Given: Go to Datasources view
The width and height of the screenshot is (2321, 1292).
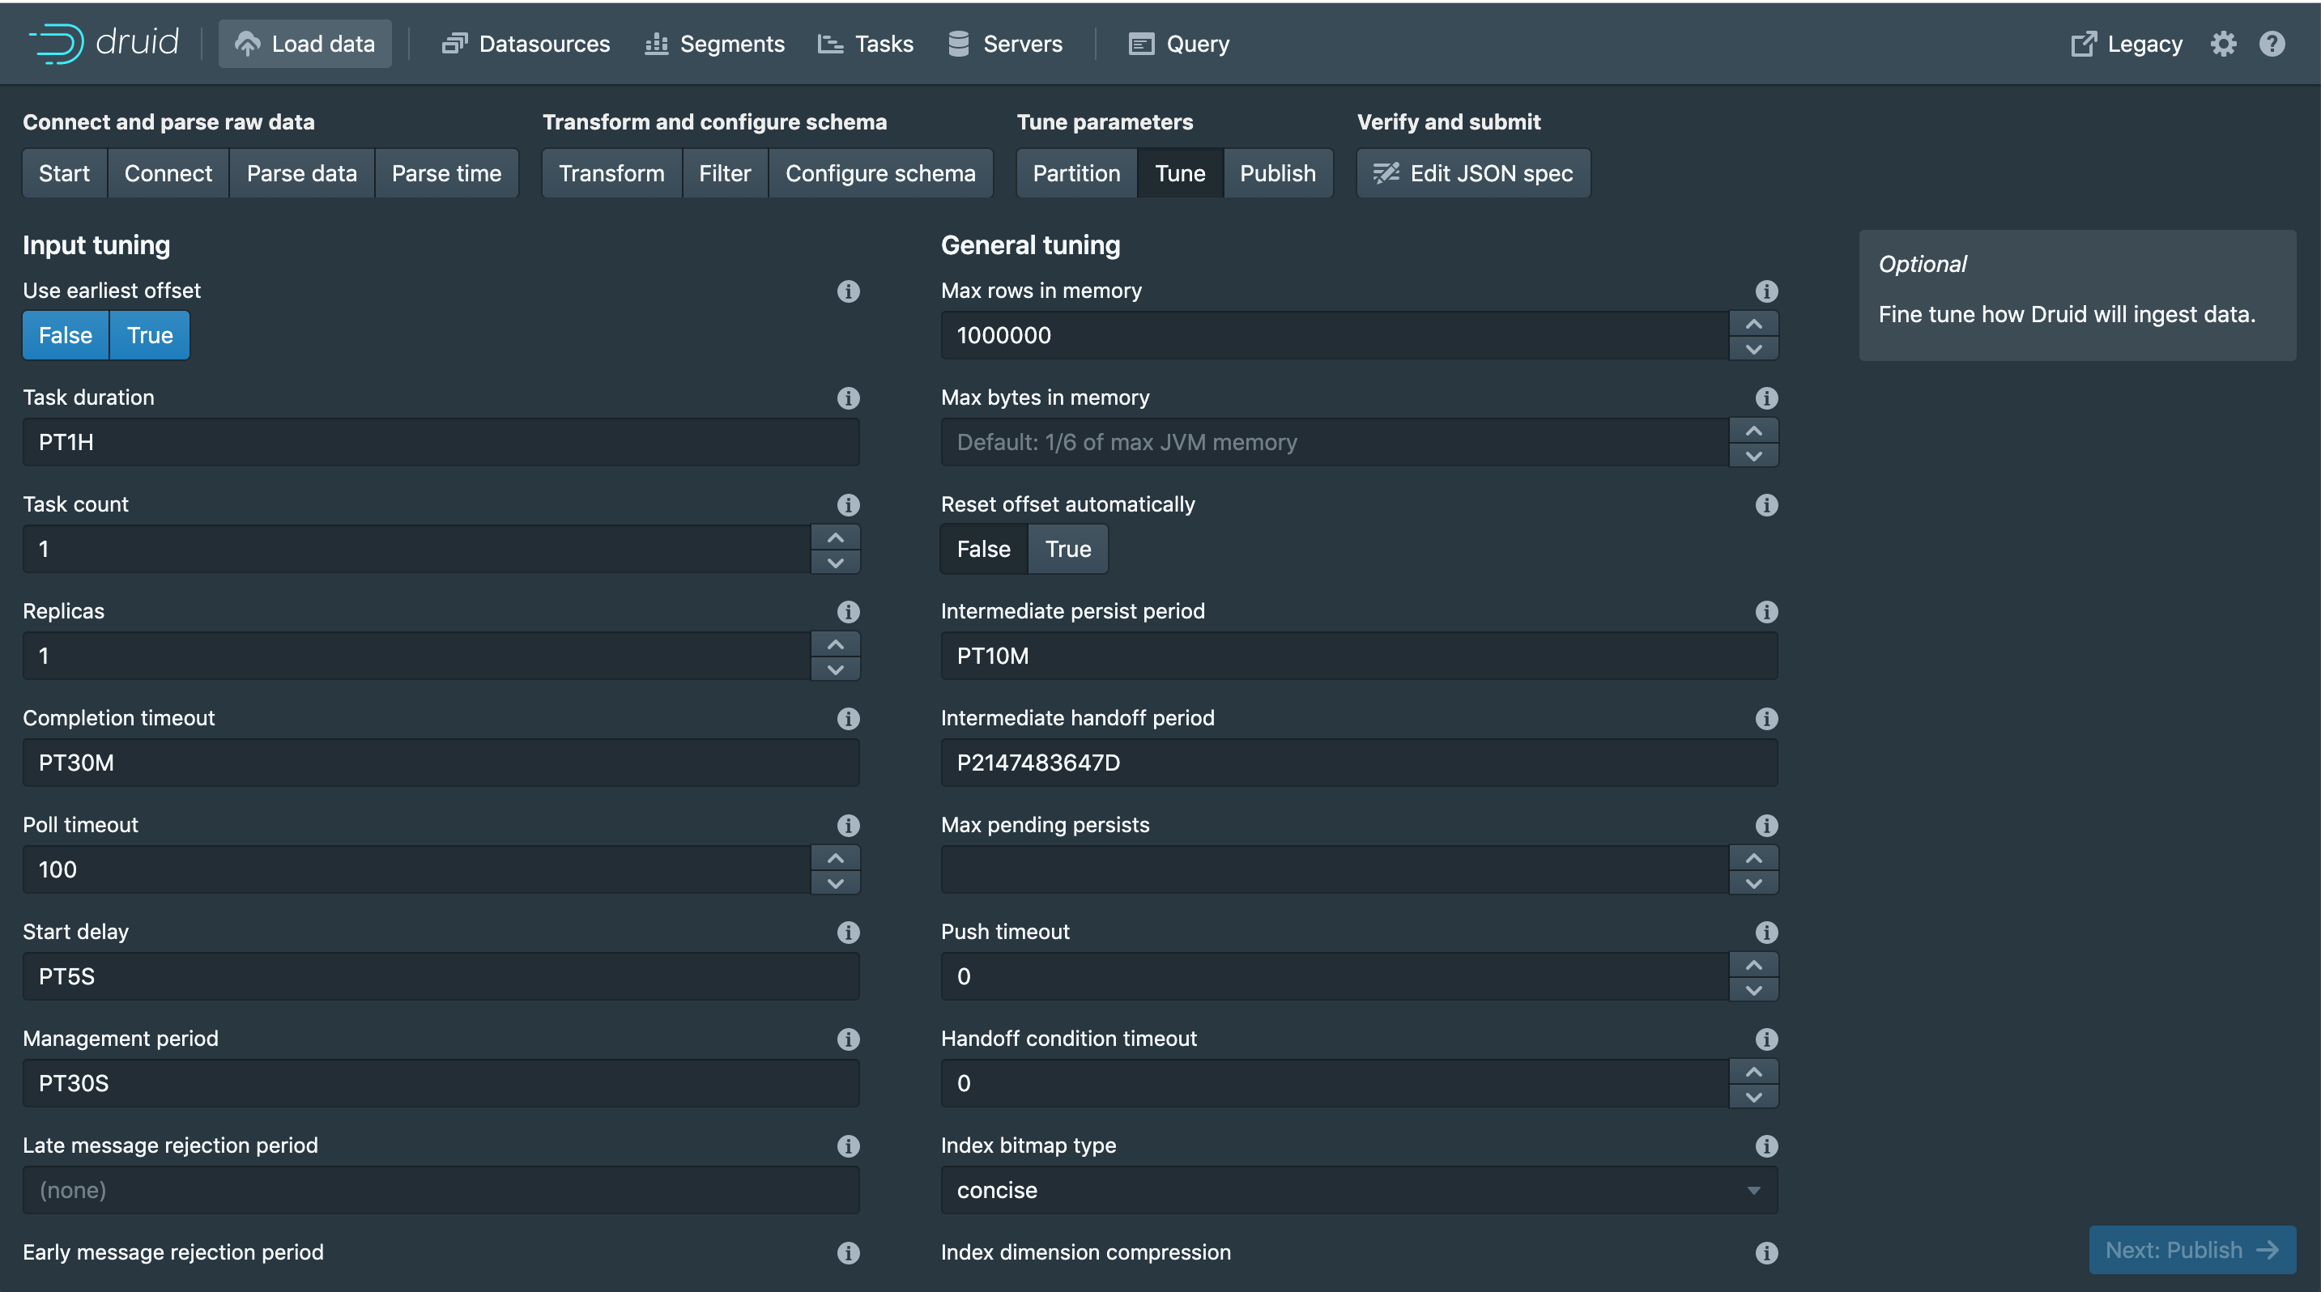Looking at the screenshot, I should pos(526,43).
